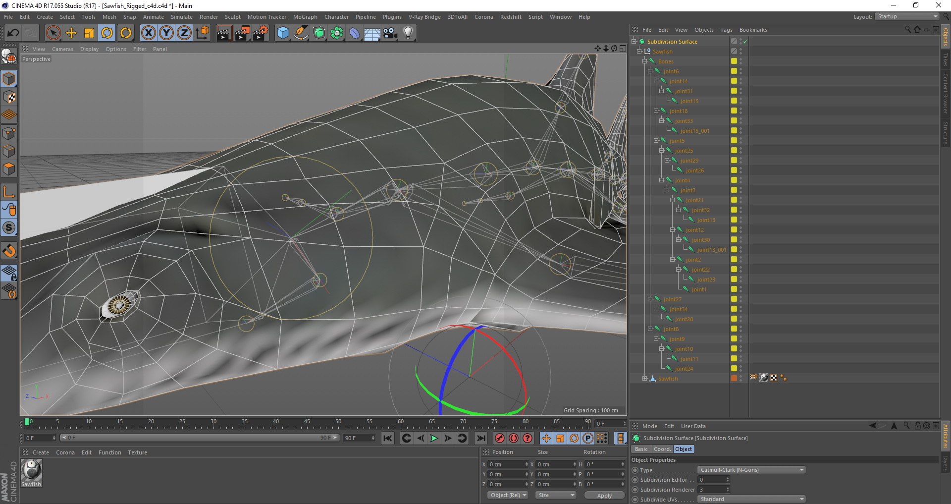The image size is (951, 504).
Task: Collapse the Subdivision Surface tree node
Action: [x=634, y=42]
